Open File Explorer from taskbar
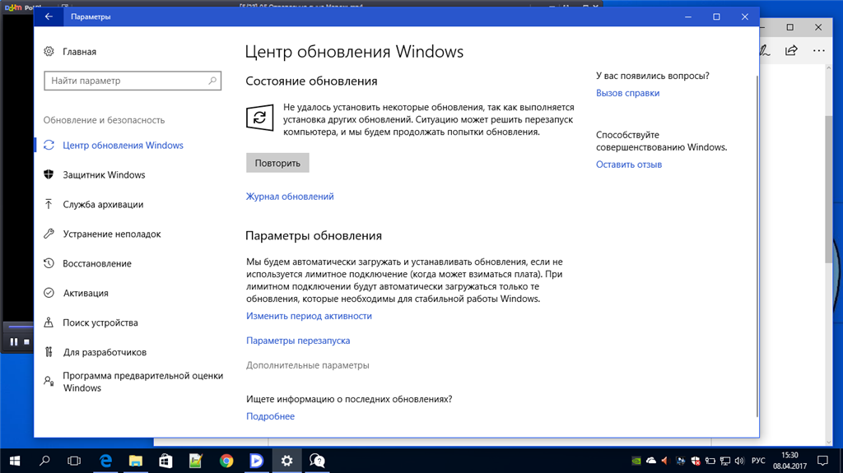The image size is (843, 473). click(136, 461)
